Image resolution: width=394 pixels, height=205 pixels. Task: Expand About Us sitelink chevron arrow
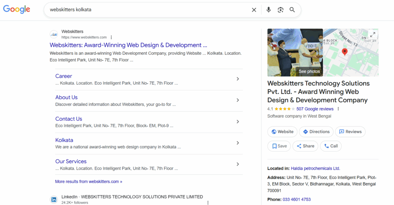tap(238, 100)
